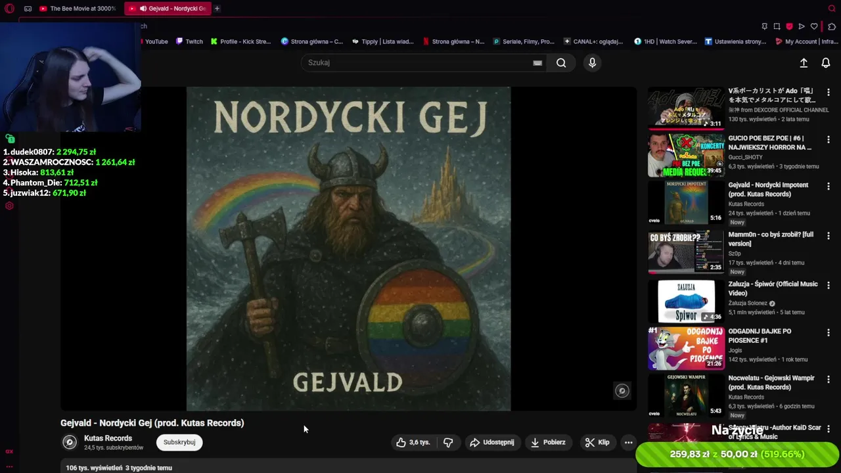Open CANAL+: oglądaj... bookmark
841x473 pixels.
(x=593, y=41)
